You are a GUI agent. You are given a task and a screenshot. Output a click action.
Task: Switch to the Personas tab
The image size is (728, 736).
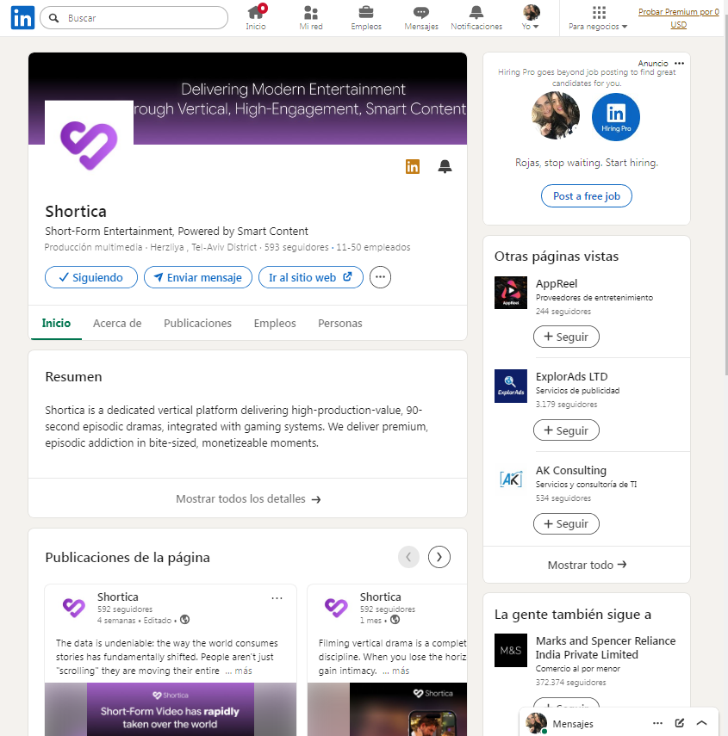(x=340, y=323)
